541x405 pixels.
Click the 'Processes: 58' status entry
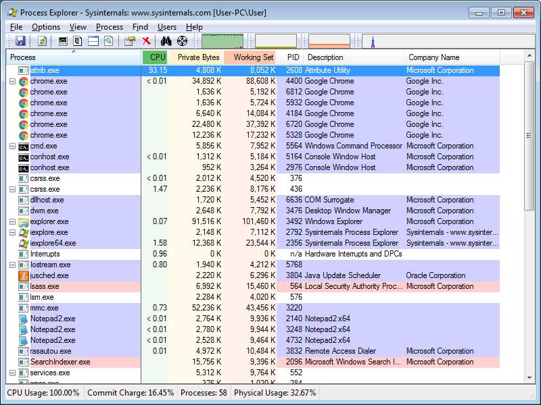tap(204, 393)
